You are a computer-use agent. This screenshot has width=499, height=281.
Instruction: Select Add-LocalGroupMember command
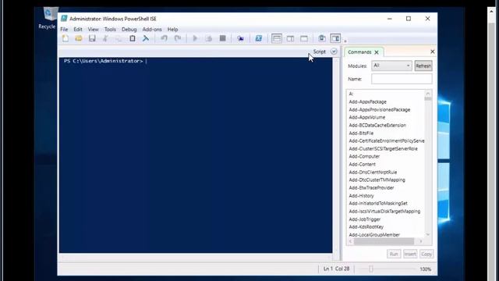point(374,235)
